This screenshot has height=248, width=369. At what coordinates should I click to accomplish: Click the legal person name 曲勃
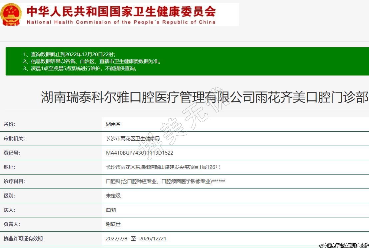click(x=111, y=210)
